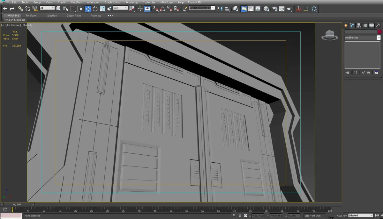Open the Material Editor icon

pyautogui.click(x=266, y=9)
